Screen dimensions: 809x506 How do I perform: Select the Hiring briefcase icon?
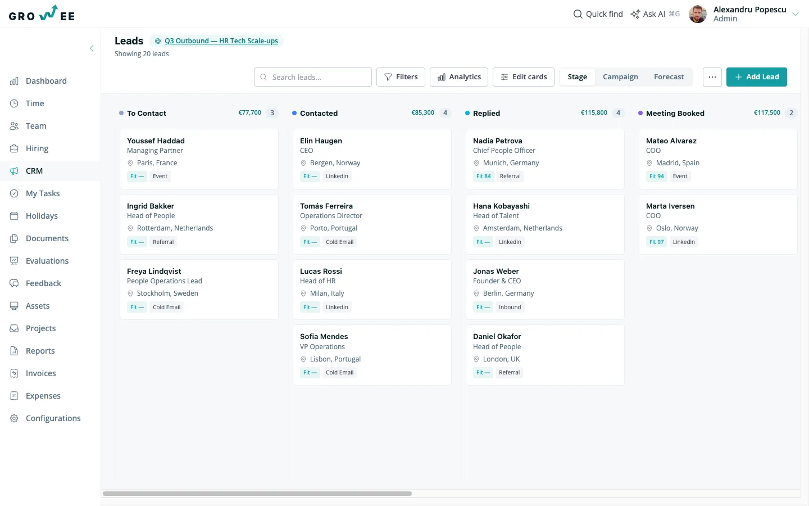[x=14, y=148]
